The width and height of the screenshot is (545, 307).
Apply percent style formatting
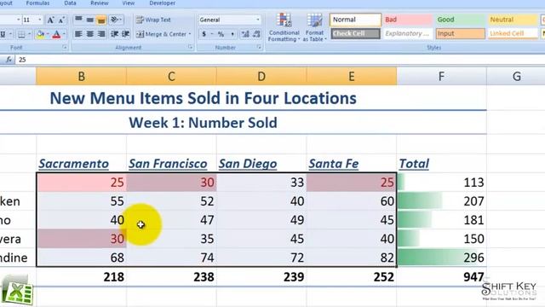[221, 34]
